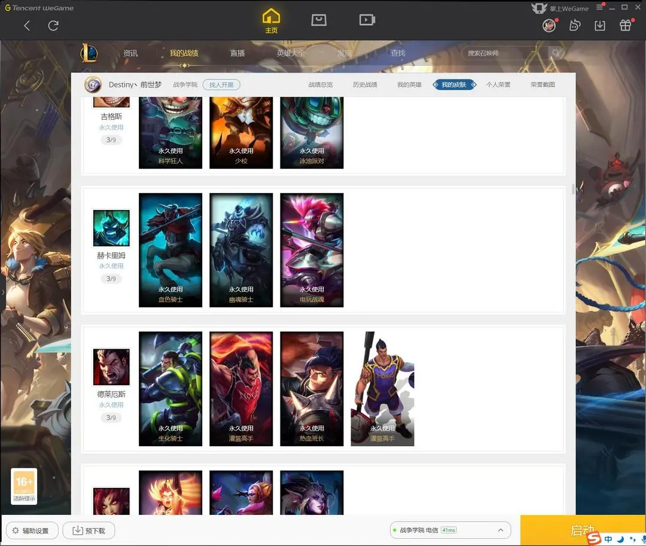Viewport: 646px width, 546px height.
Task: Open the friends icon beside the avatar
Action: coord(574,26)
